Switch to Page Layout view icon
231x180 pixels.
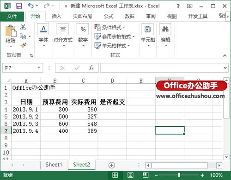click(x=130, y=175)
